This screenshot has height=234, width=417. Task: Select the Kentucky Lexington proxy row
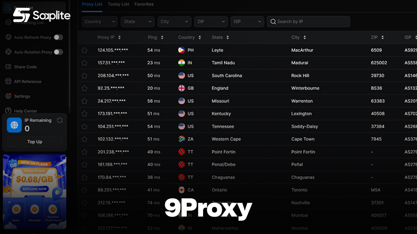(x=247, y=114)
